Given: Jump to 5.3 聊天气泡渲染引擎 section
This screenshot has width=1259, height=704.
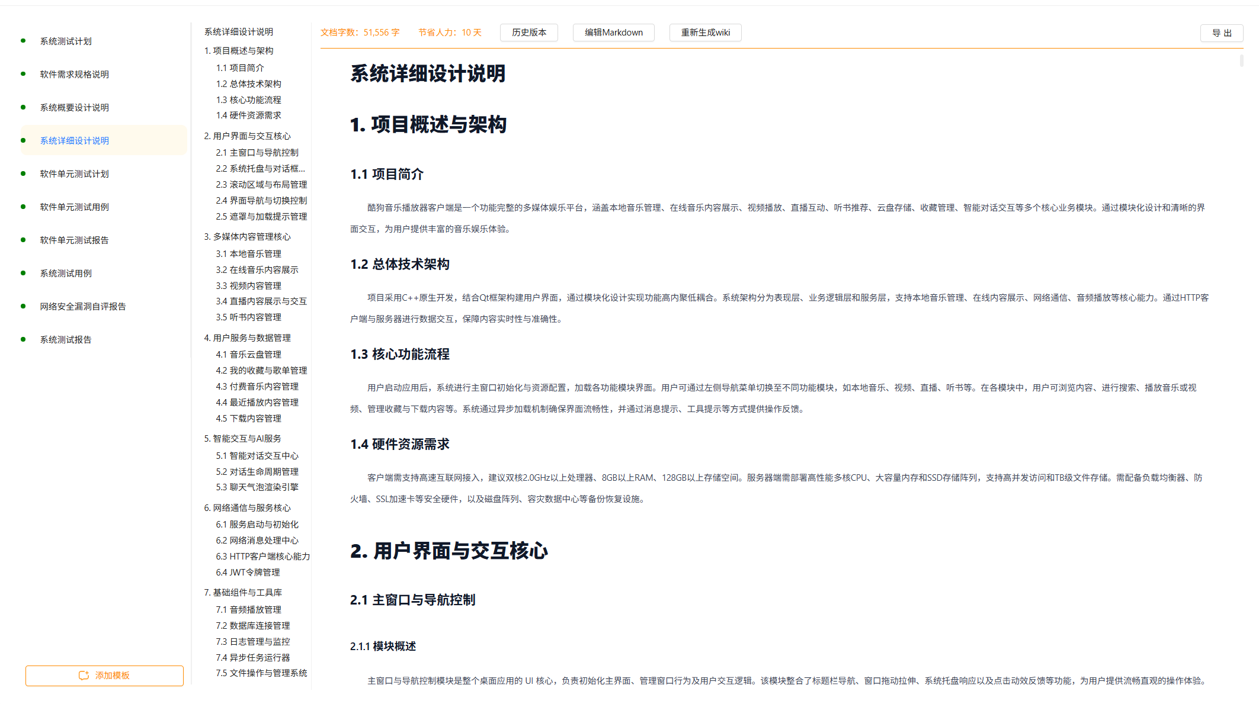Looking at the screenshot, I should [x=257, y=487].
